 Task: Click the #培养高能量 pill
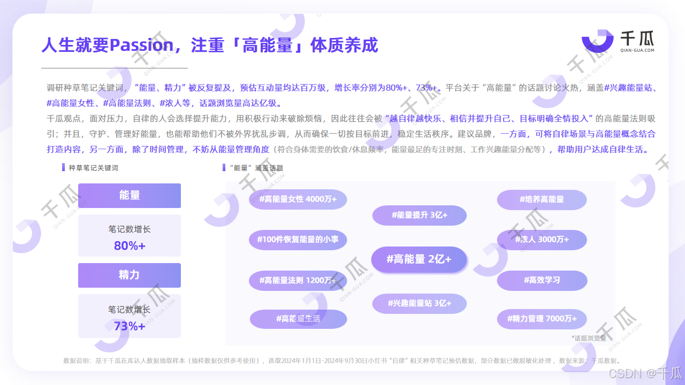[542, 199]
